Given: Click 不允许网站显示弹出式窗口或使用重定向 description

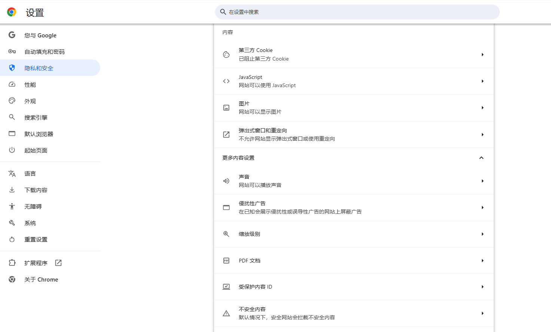Looking at the screenshot, I should (x=287, y=139).
